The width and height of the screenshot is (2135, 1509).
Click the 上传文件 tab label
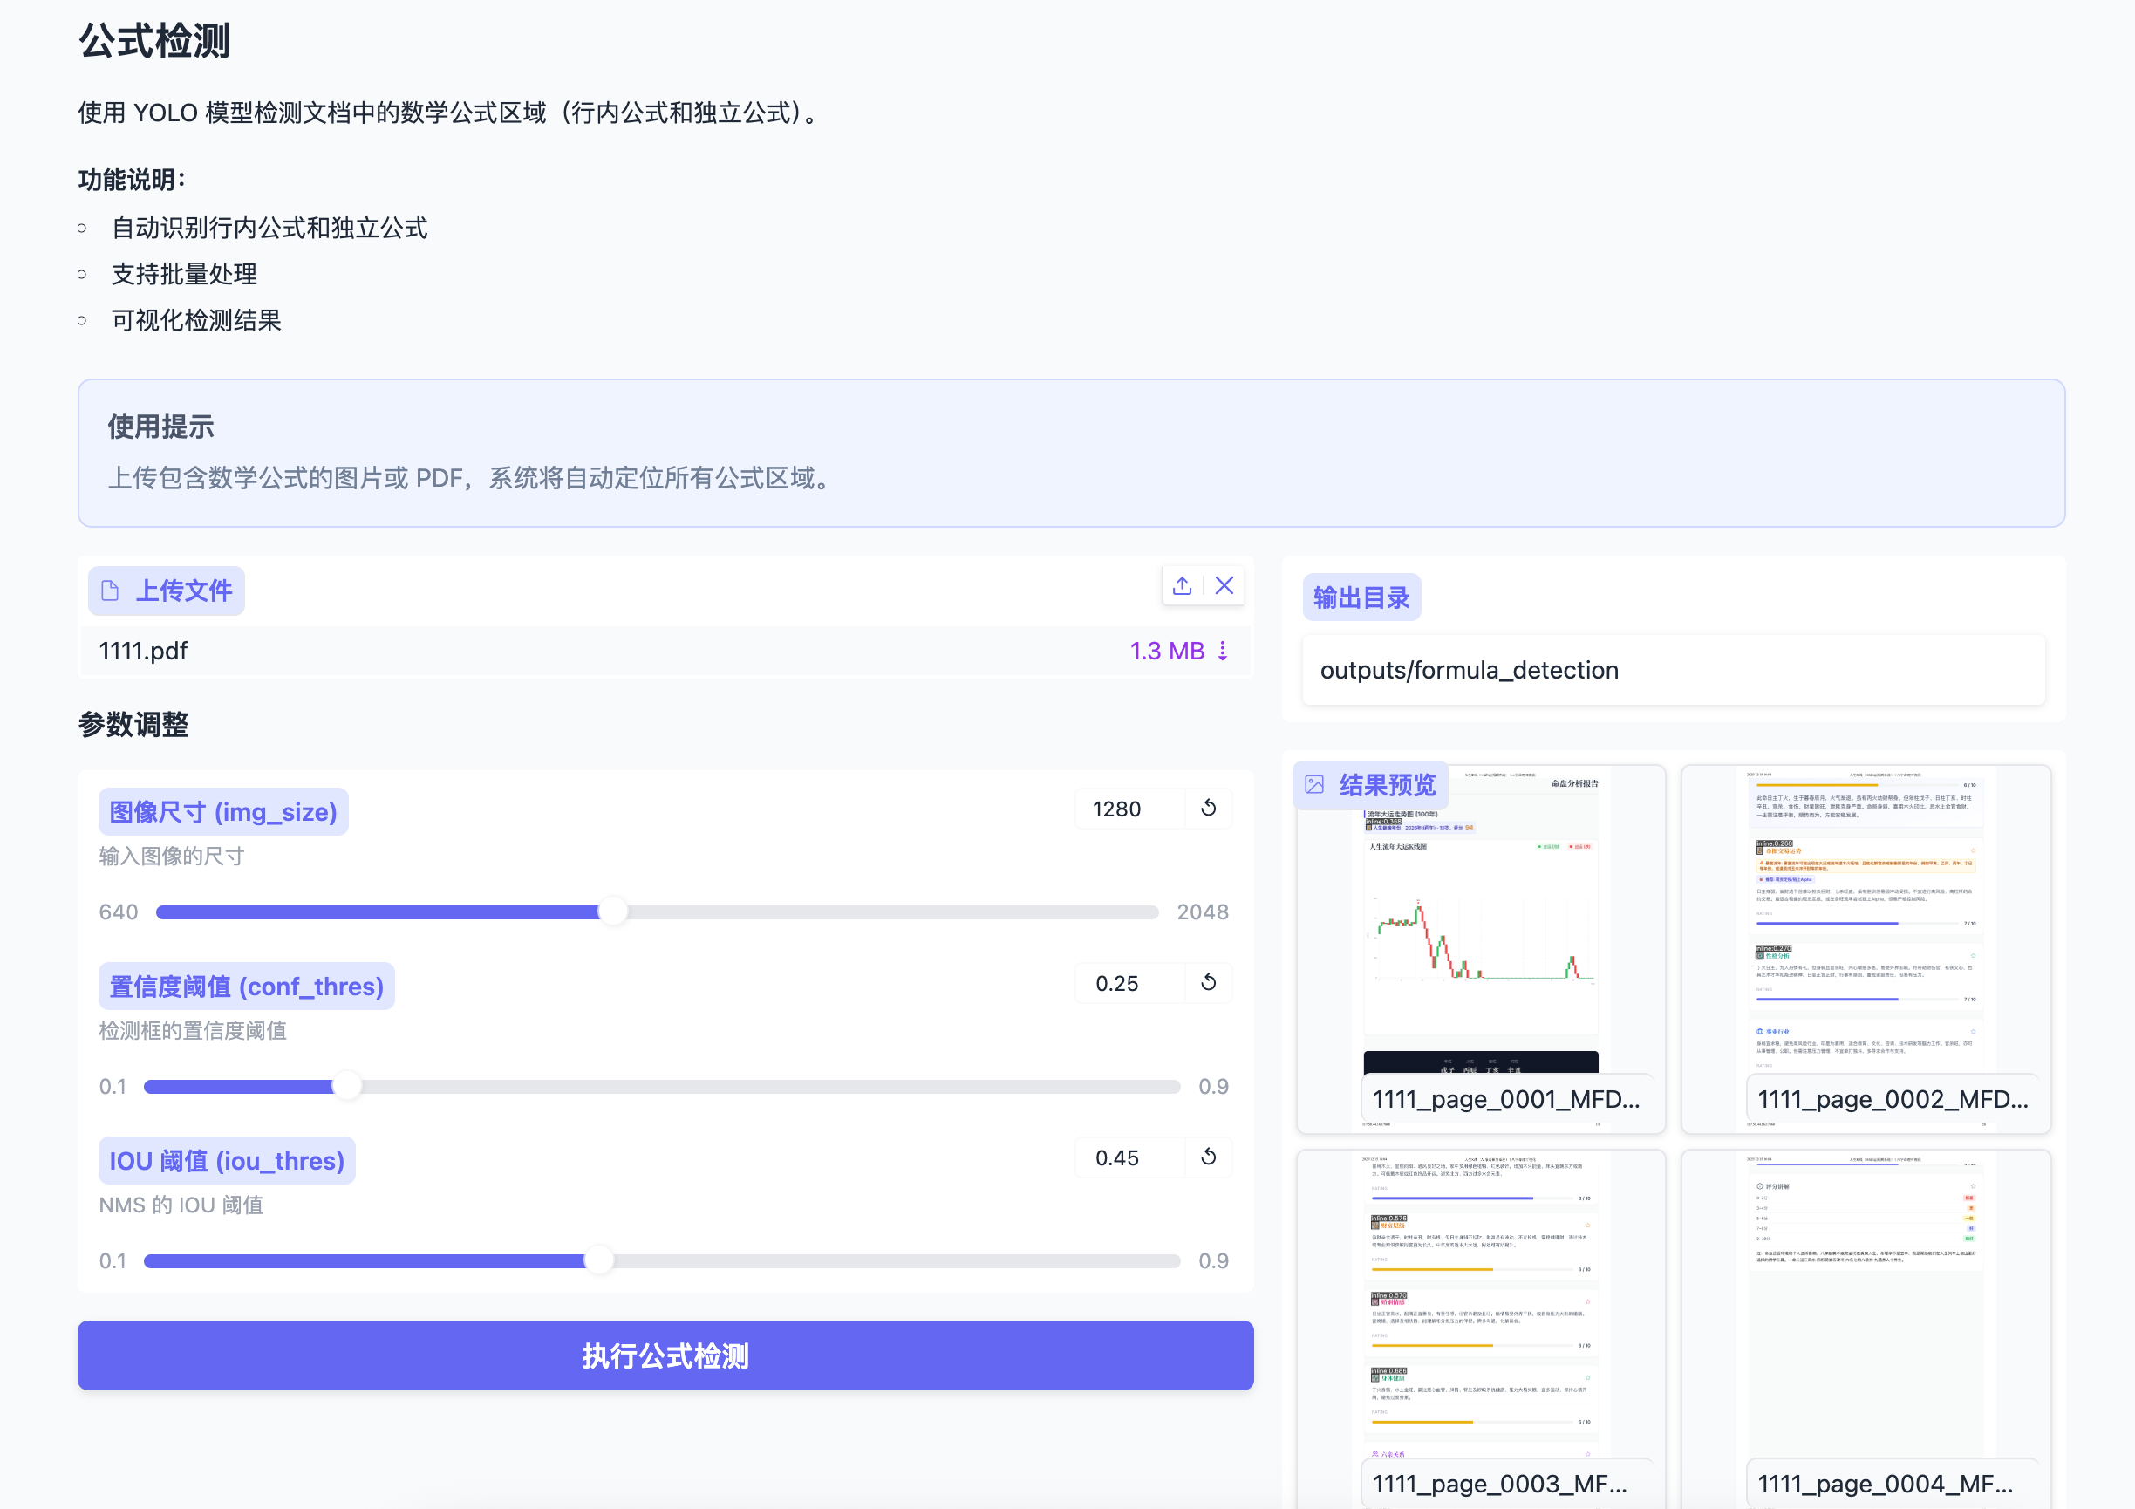[185, 591]
